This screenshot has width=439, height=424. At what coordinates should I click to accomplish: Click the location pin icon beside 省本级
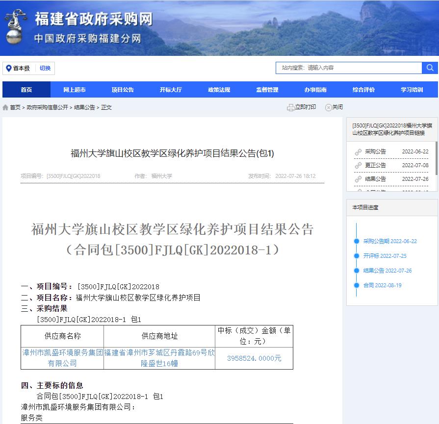click(9, 68)
